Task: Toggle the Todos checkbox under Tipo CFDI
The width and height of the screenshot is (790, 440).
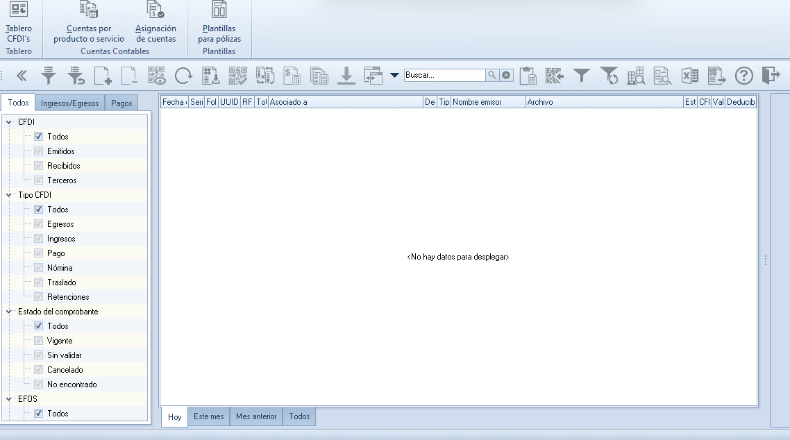Action: point(39,209)
